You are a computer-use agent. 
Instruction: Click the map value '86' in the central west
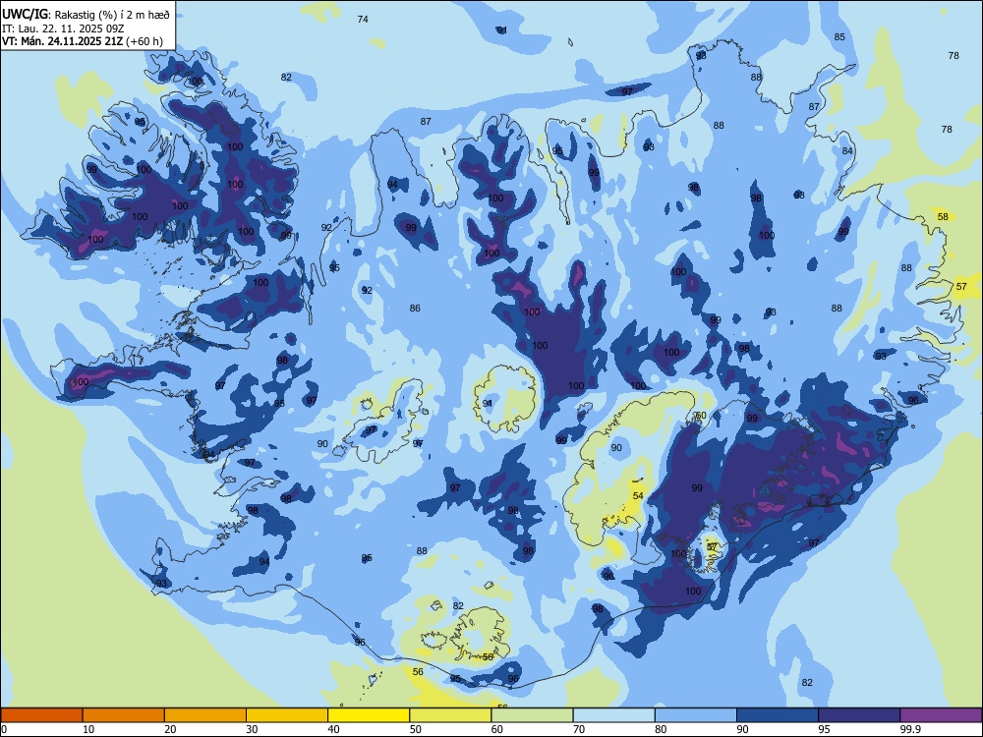[415, 308]
